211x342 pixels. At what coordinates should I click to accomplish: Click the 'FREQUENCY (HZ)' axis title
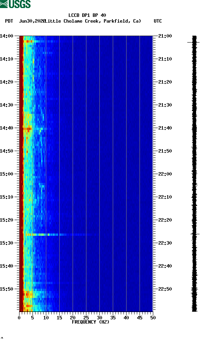click(91, 322)
